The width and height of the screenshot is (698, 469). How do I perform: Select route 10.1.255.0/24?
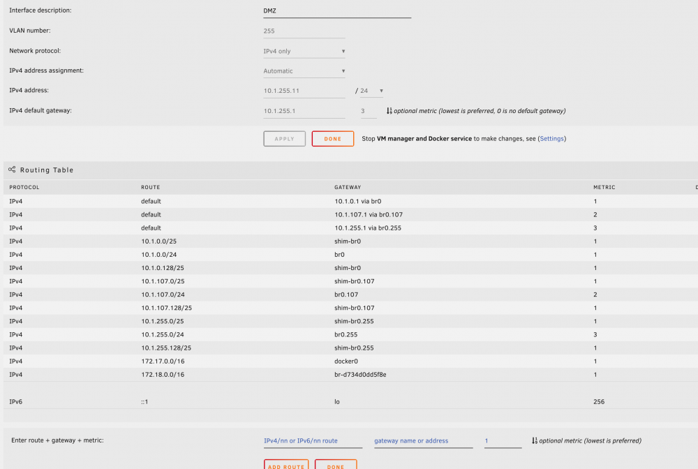tap(163, 334)
